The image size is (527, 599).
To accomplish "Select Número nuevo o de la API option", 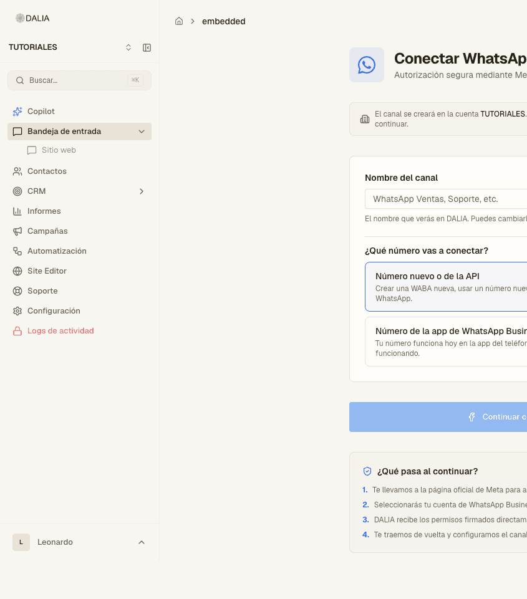I will click(446, 287).
